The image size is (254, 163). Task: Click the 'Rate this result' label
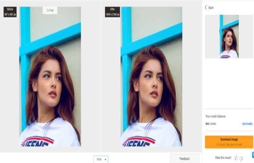(224, 158)
